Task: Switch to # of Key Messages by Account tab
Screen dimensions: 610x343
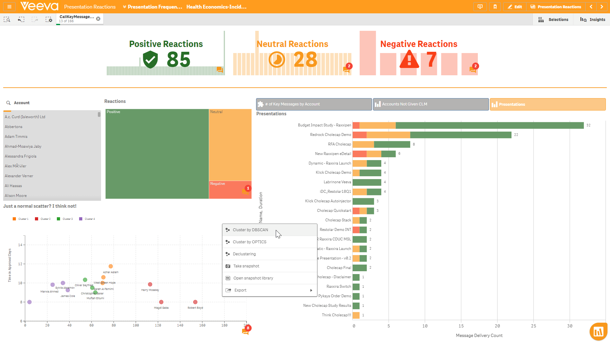Action: click(x=314, y=104)
